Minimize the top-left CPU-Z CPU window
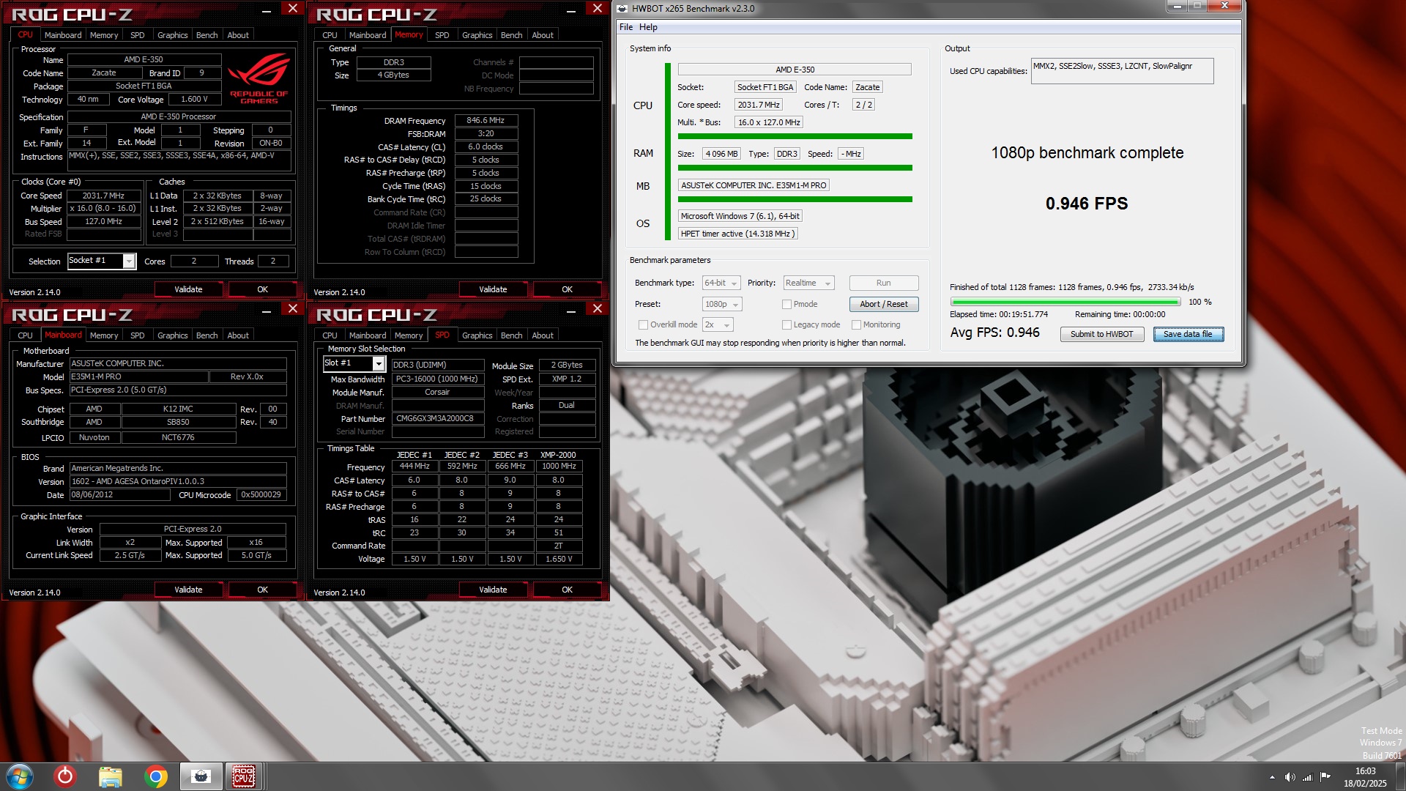The image size is (1406, 791). coord(267,10)
